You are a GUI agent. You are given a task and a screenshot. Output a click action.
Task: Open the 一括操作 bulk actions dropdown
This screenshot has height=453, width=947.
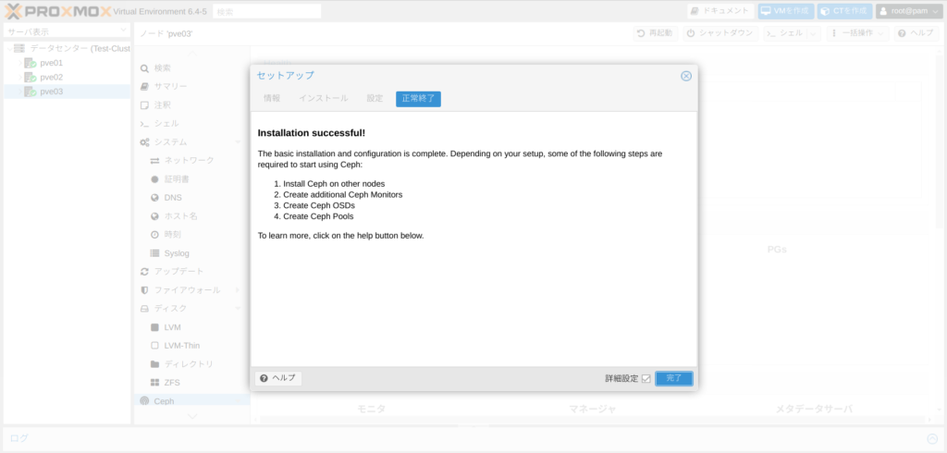coord(857,33)
